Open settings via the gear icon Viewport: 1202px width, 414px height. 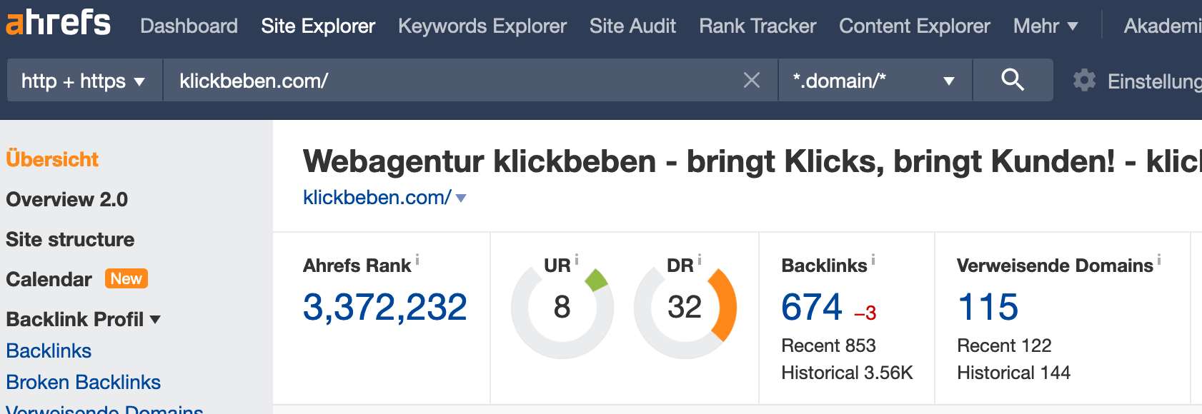tap(1084, 80)
